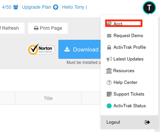Click the question mark Help Center icon

click(x=109, y=83)
